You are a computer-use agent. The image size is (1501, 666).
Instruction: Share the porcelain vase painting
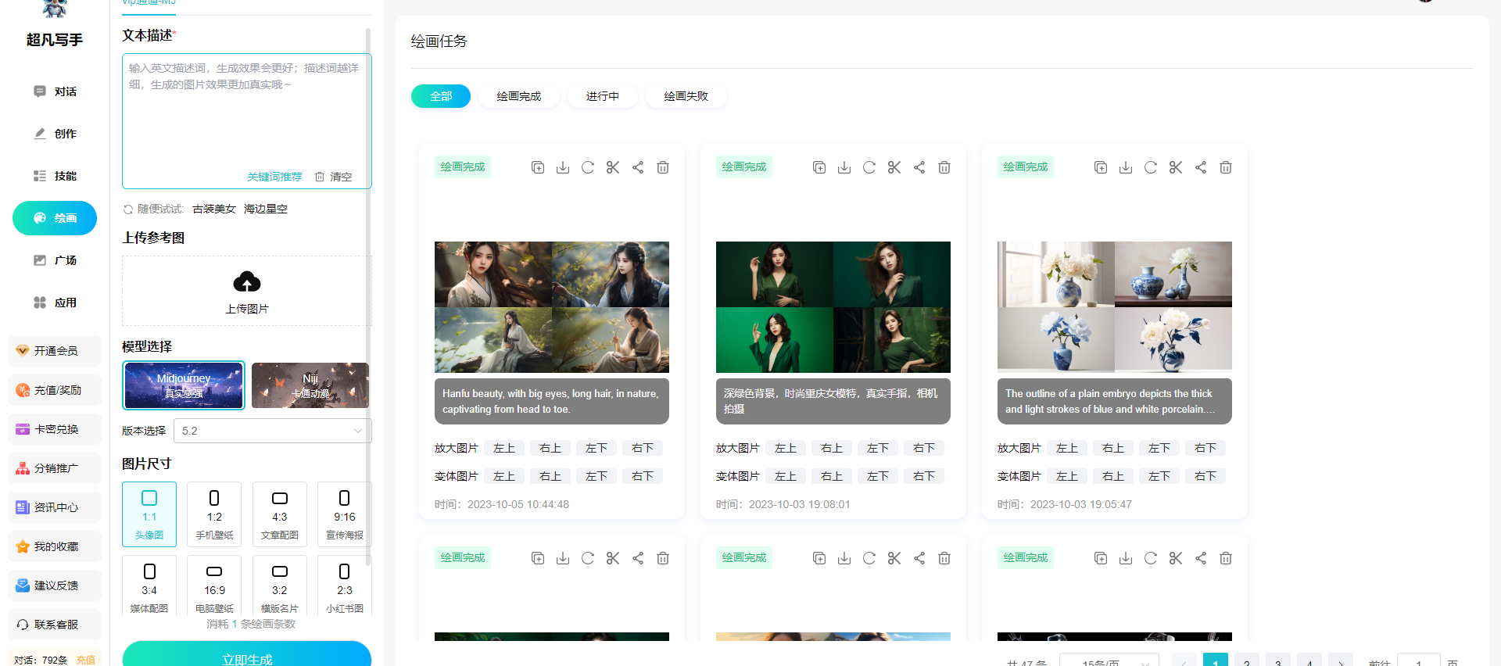point(1201,167)
